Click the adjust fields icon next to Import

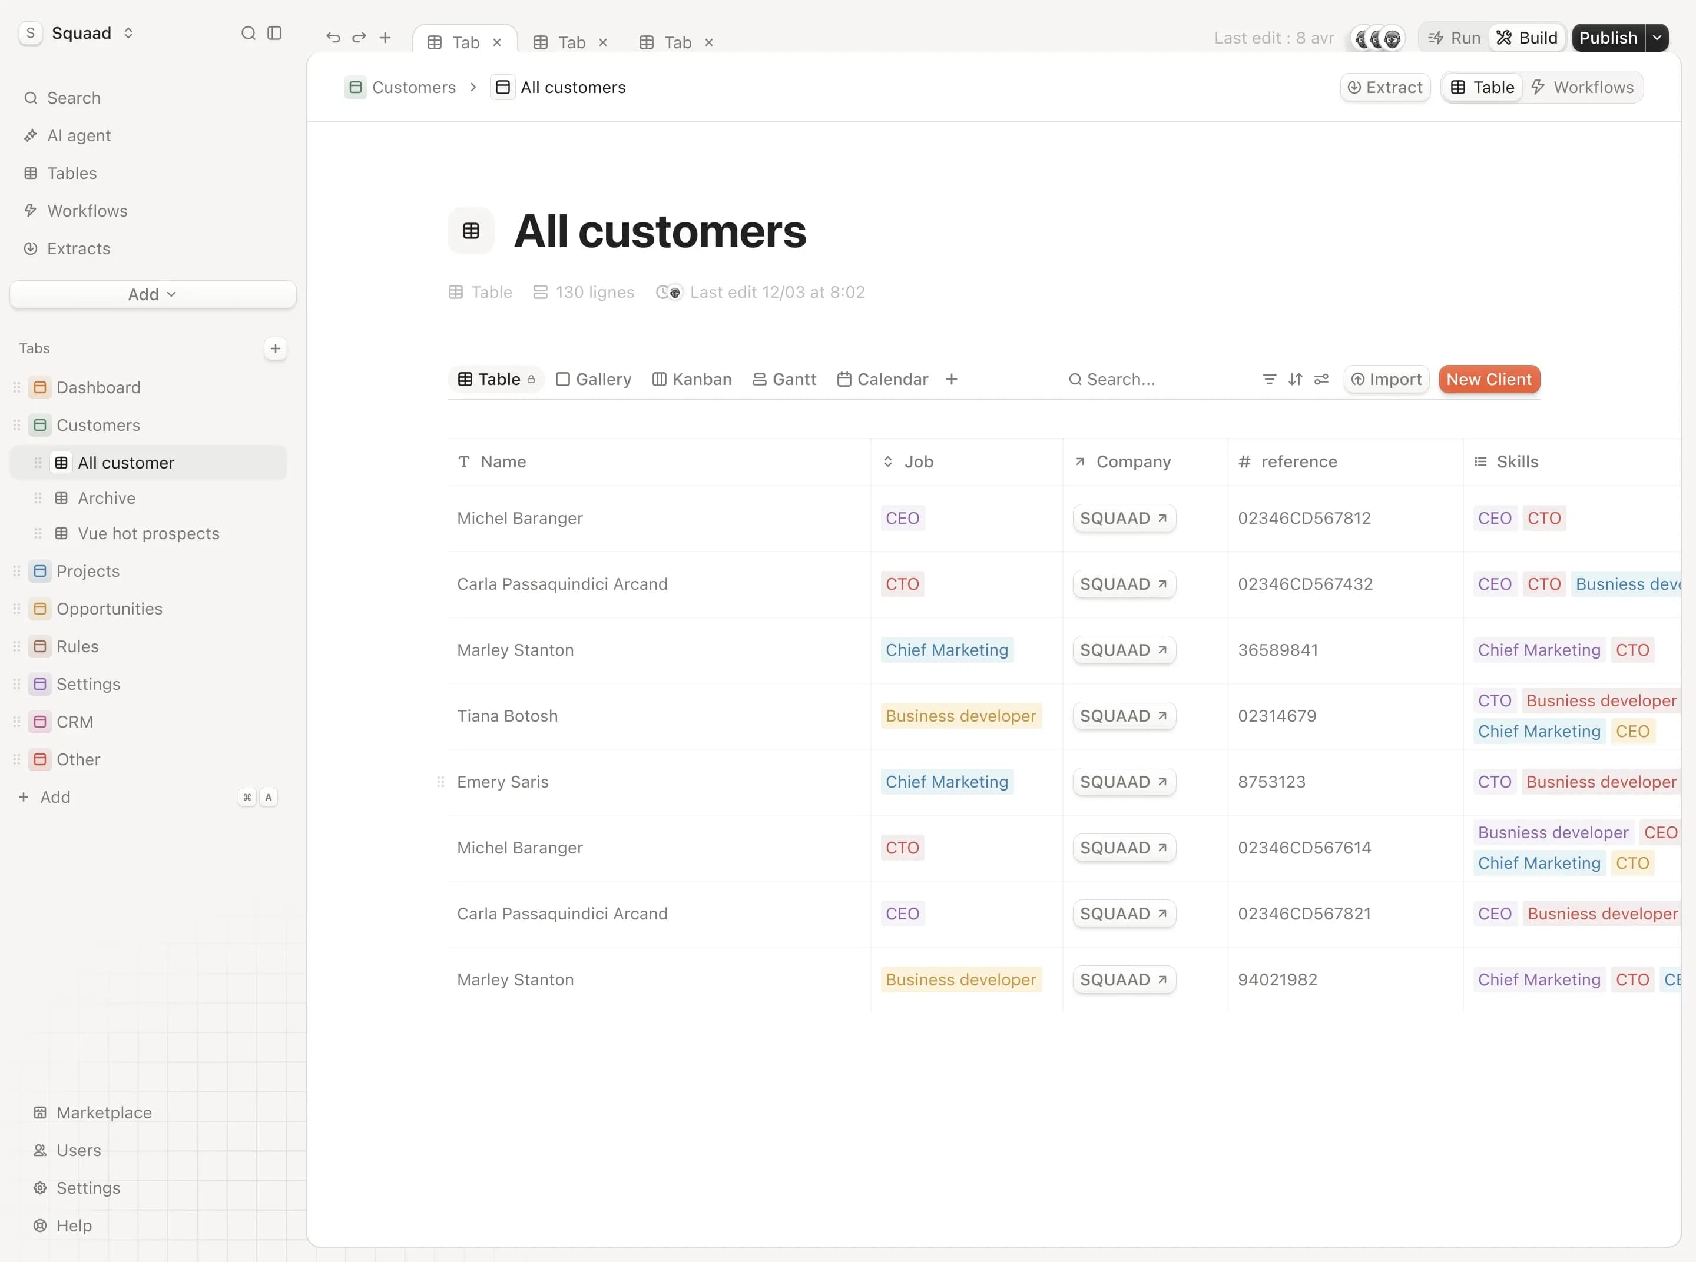tap(1322, 379)
